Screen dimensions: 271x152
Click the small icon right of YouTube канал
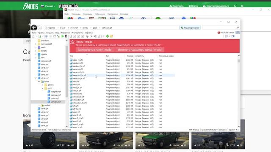(x=238, y=33)
